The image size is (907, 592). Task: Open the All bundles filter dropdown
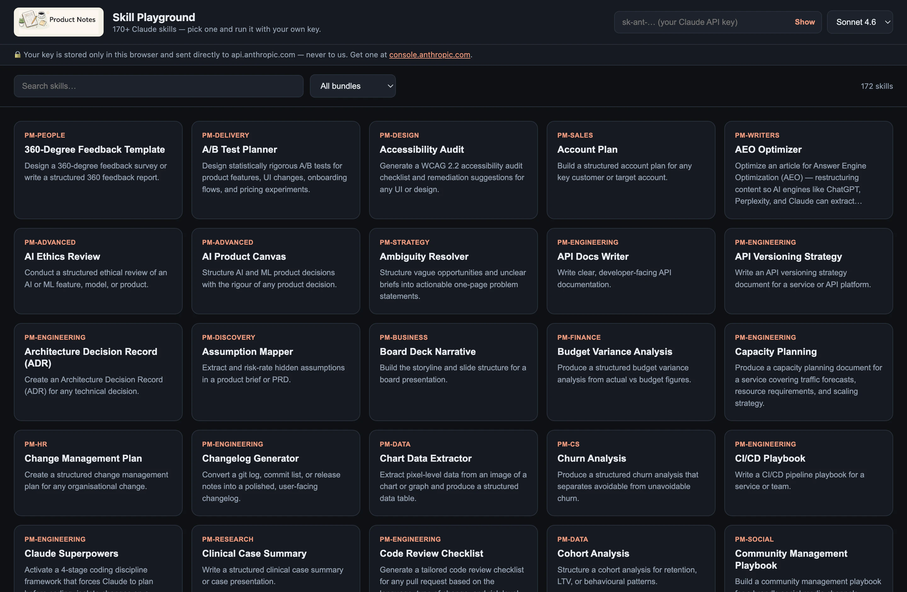click(x=352, y=86)
